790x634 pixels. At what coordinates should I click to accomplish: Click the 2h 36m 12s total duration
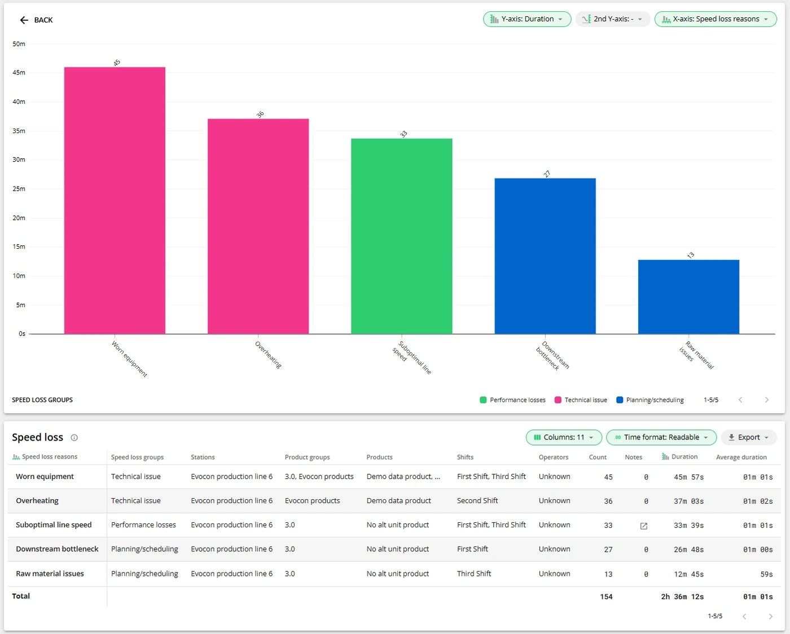coord(682,597)
